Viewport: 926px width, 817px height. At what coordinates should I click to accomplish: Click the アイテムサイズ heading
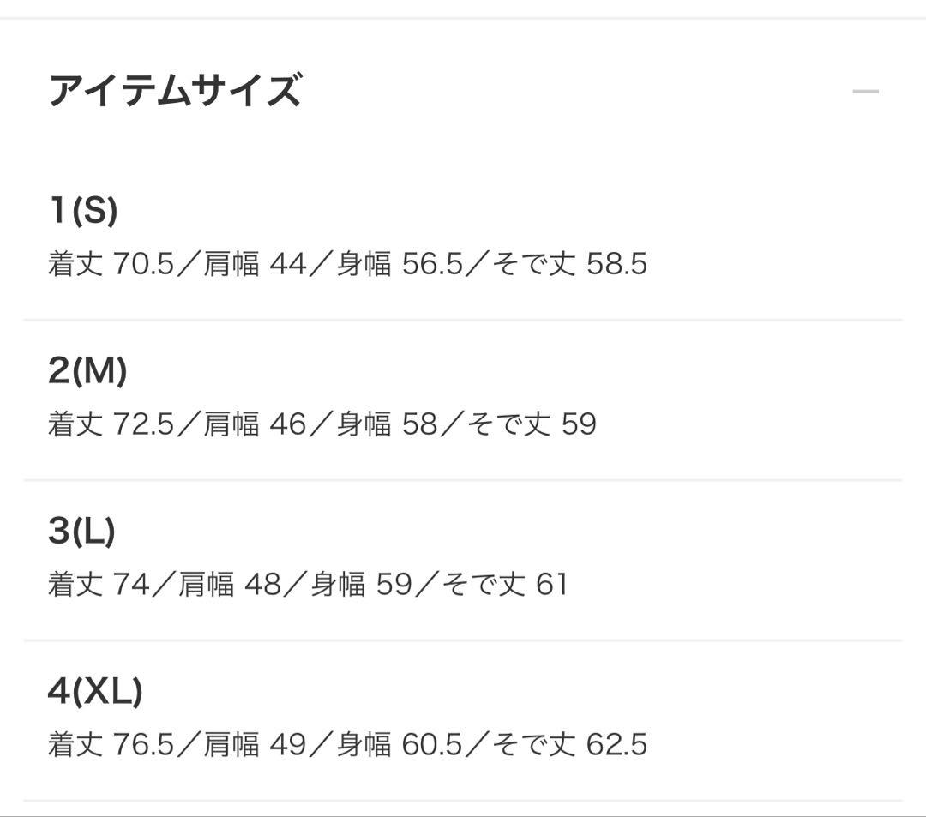(175, 91)
